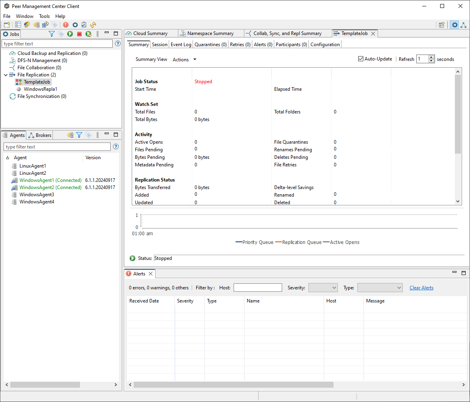Click the checklist task toolbar icon

84,25
